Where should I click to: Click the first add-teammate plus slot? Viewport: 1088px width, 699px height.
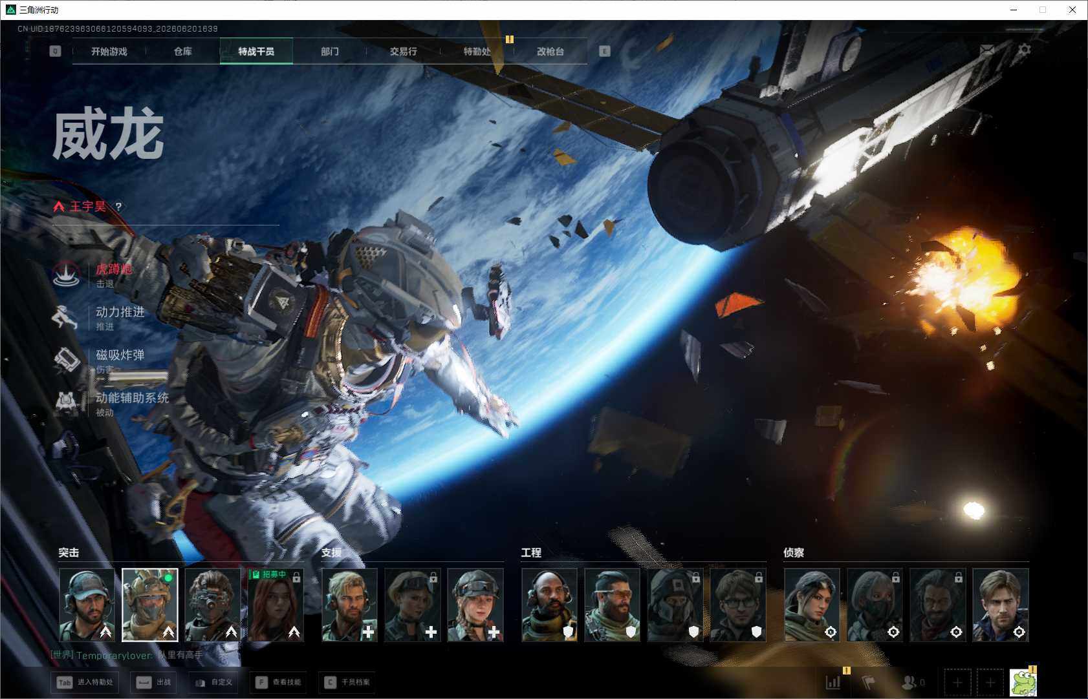point(957,682)
